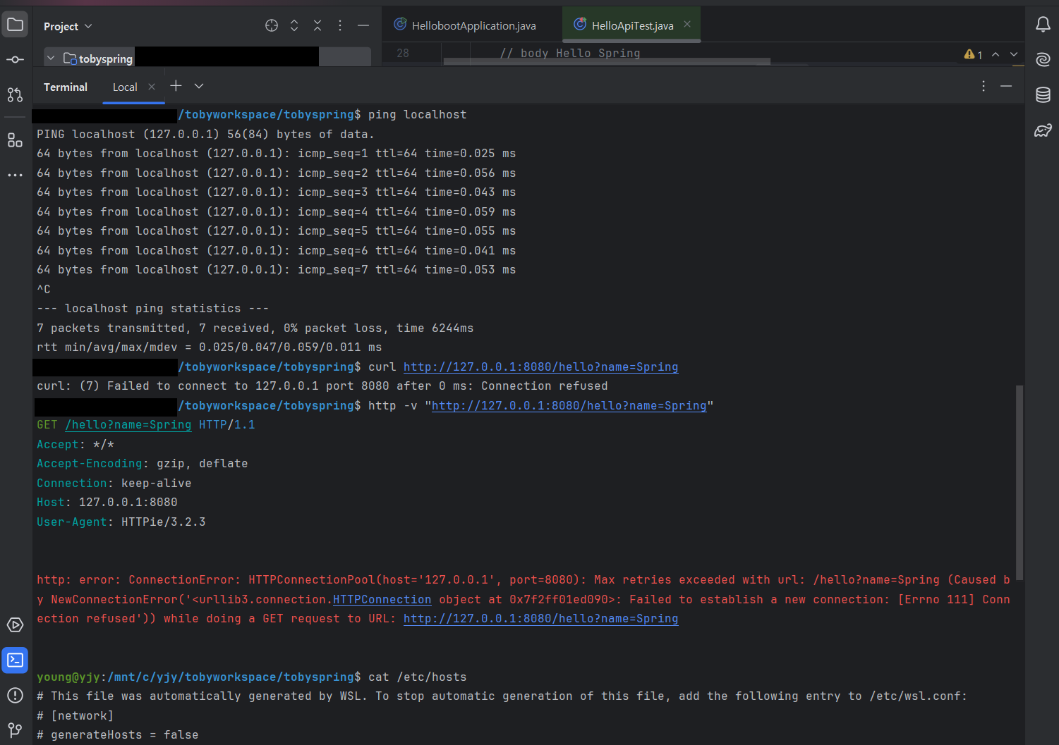1059x745 pixels.
Task: Click '# generateHosts = false' line
Action: point(118,734)
